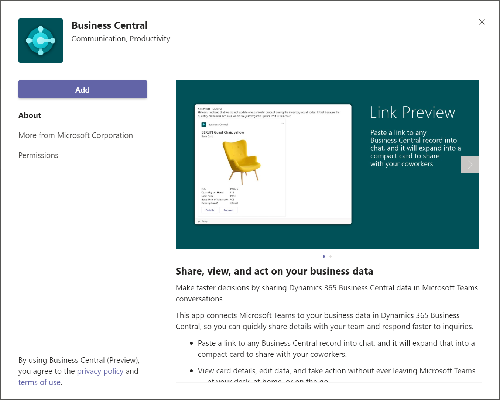The width and height of the screenshot is (500, 400).
Task: Open the Permissions section
Action: 38,155
